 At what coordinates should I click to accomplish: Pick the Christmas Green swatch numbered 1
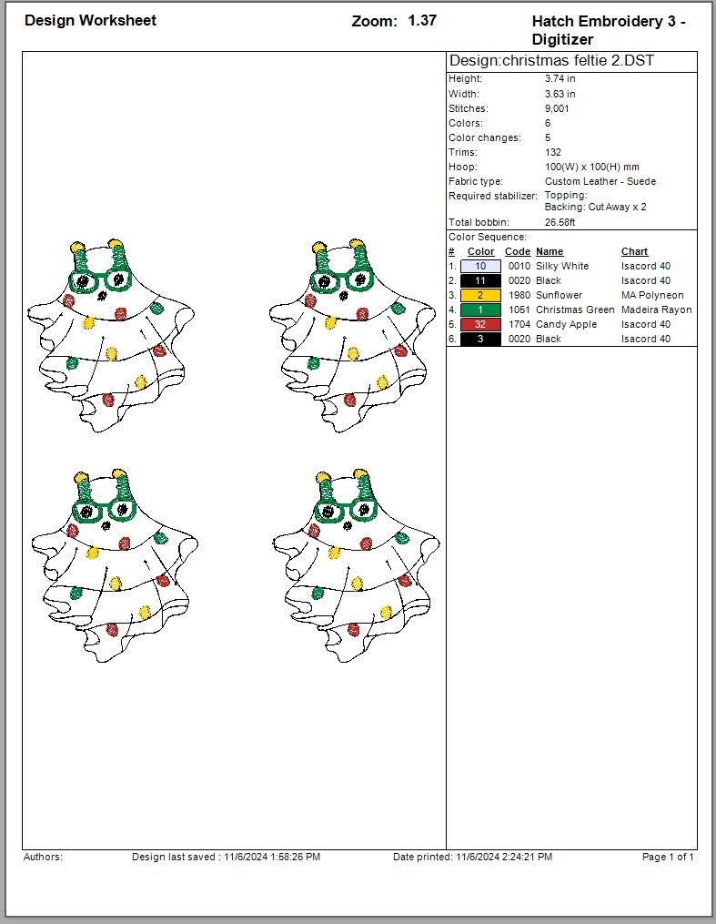point(480,310)
